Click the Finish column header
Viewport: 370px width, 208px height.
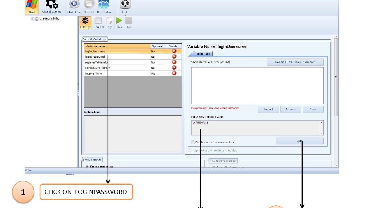point(175,46)
